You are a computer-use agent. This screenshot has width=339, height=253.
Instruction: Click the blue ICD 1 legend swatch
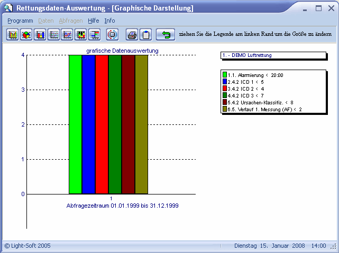(x=225, y=82)
